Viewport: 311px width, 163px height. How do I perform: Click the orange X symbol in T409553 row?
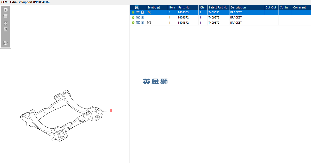pyautogui.click(x=149, y=12)
